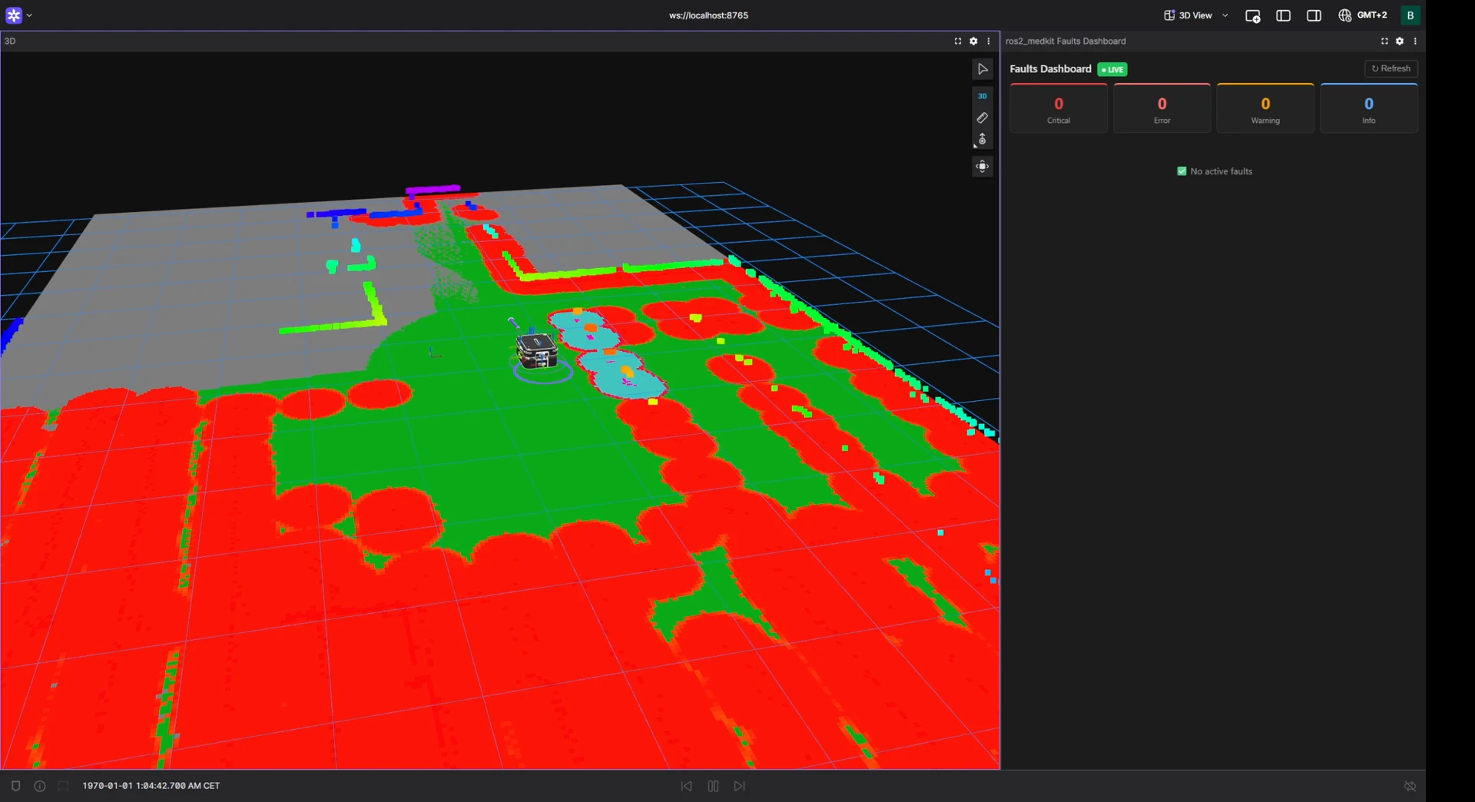Viewport: 1475px width, 802px height.
Task: Click the robot model in 3D scene
Action: (536, 350)
